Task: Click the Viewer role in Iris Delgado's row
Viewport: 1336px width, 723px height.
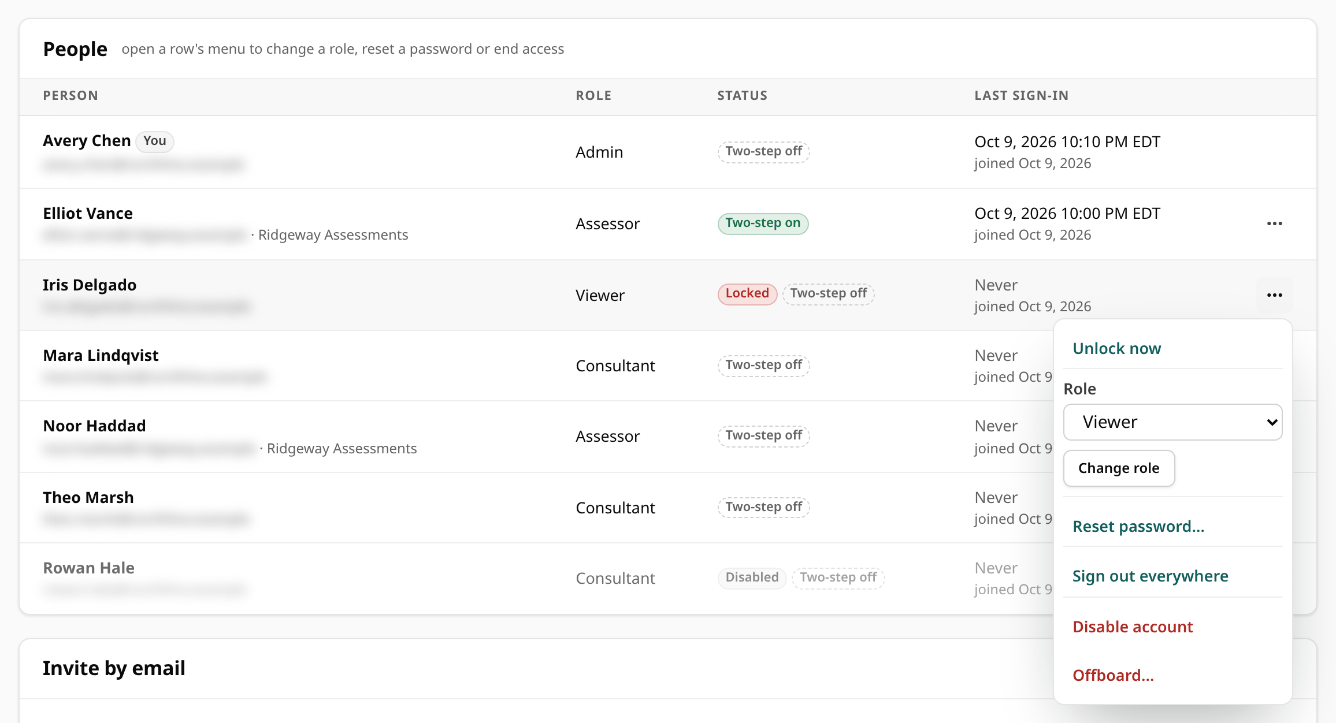Action: 600,295
